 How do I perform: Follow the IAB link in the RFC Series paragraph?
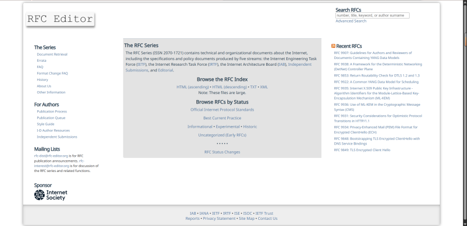pyautogui.click(x=282, y=64)
